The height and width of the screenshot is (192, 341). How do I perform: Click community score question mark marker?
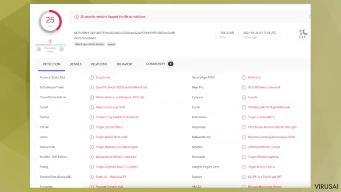[x=50, y=41]
